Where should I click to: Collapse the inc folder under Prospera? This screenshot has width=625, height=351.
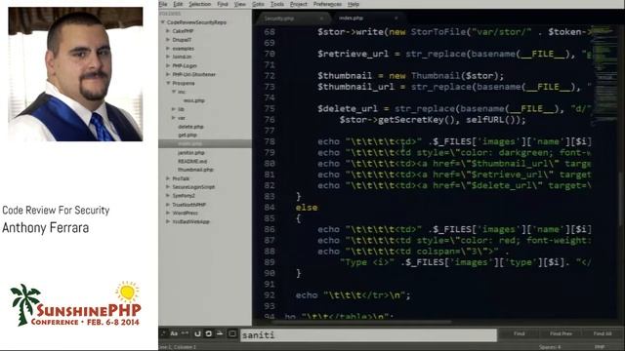coord(174,92)
